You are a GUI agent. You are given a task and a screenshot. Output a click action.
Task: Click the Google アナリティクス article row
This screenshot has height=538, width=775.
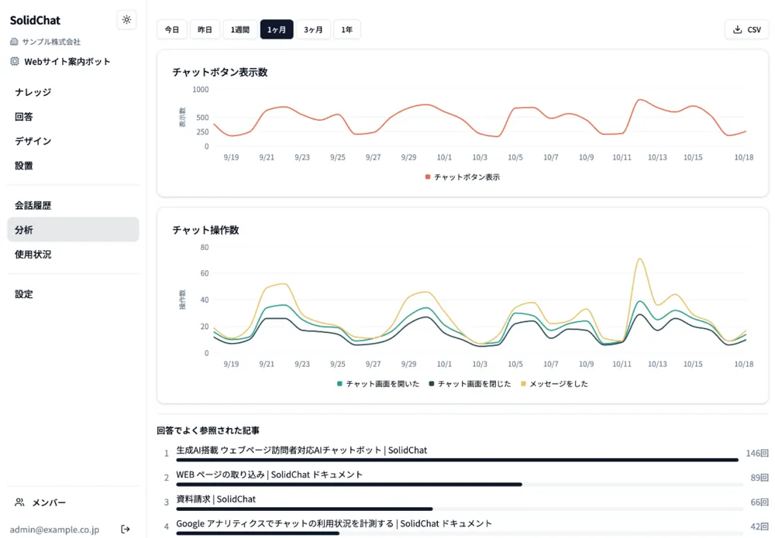tap(333, 524)
